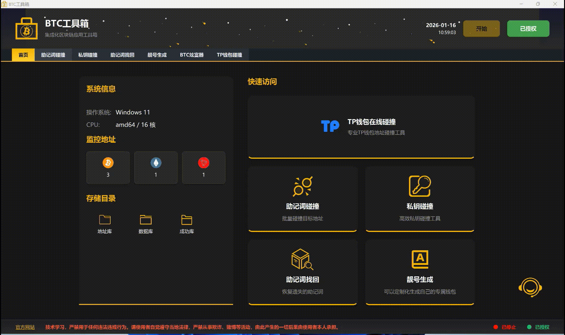The image size is (565, 335).
Task: Click the red Tron monitored address icon
Action: [204, 163]
